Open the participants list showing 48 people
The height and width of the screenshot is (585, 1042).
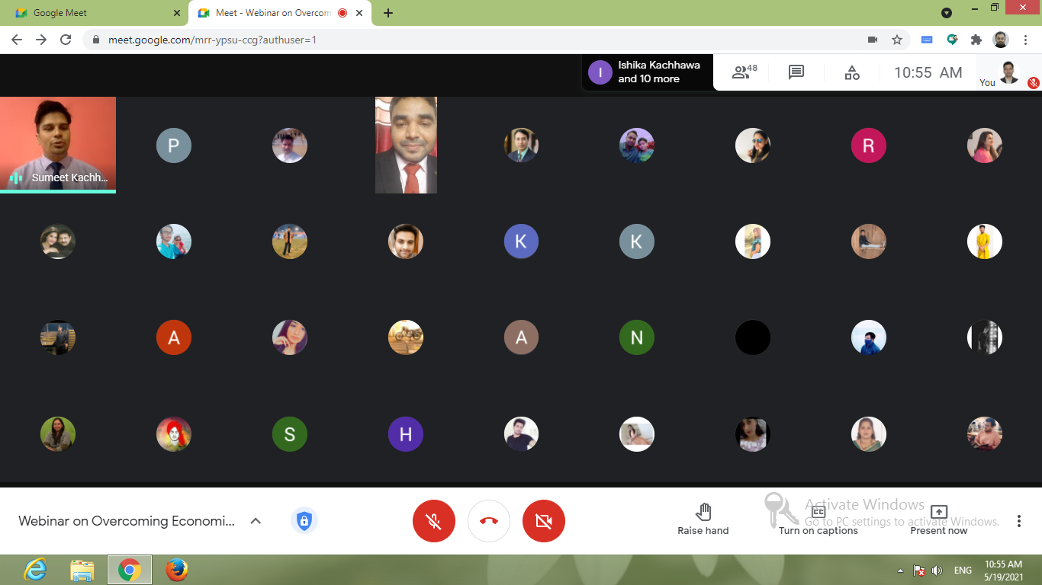744,72
